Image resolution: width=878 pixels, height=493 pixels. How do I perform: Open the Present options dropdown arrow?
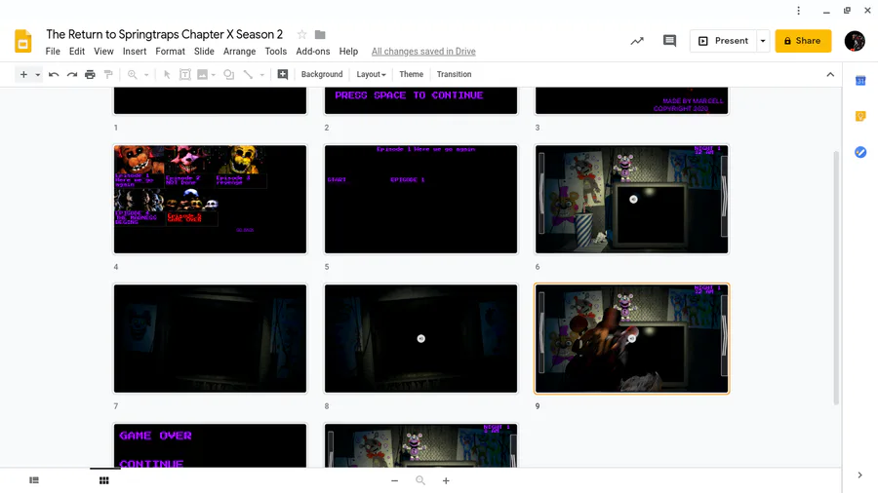coord(763,41)
